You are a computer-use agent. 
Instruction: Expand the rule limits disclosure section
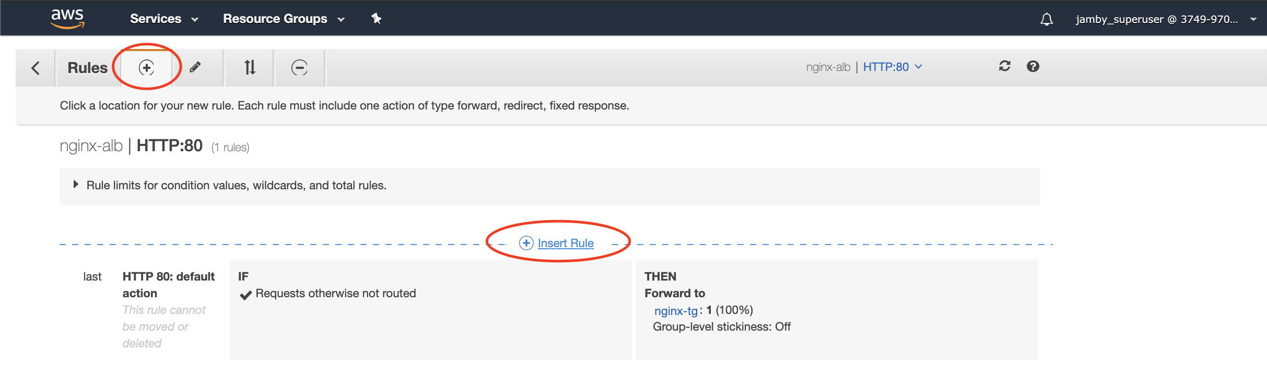coord(76,185)
